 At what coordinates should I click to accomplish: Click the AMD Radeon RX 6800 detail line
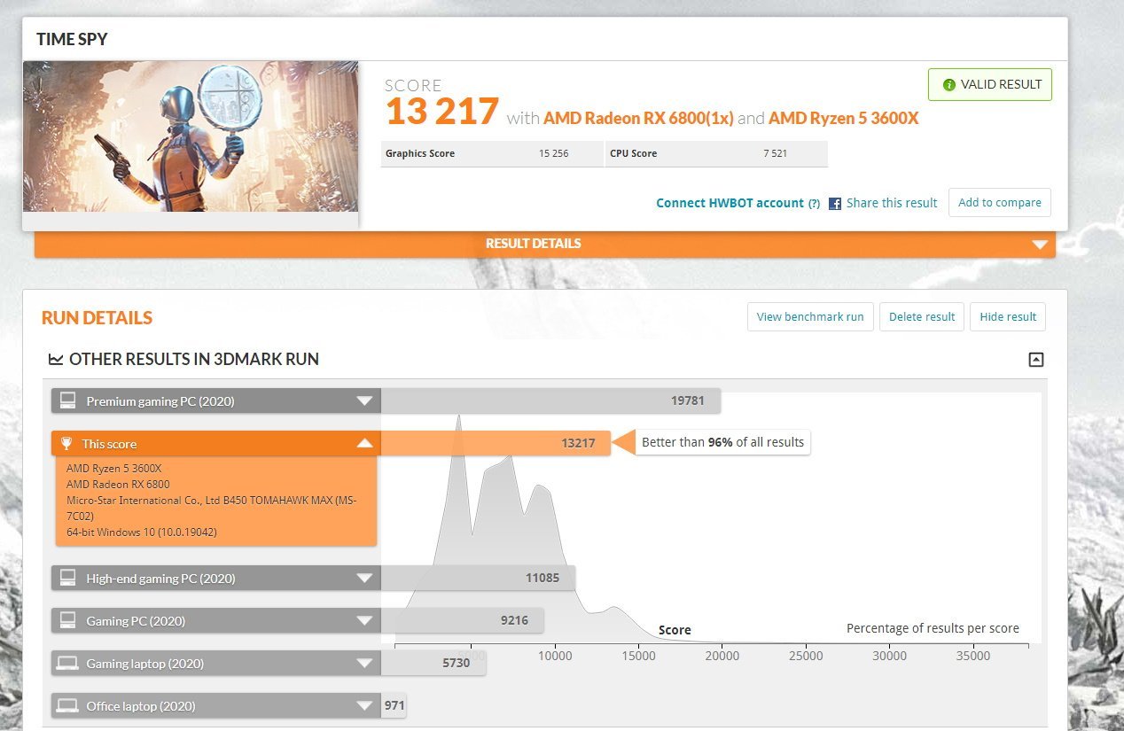click(x=118, y=484)
